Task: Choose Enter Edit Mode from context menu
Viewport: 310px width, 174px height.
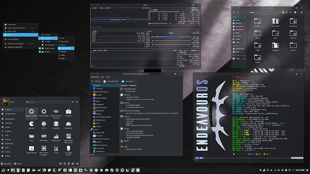Action: coord(20,39)
